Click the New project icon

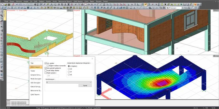[2, 4]
